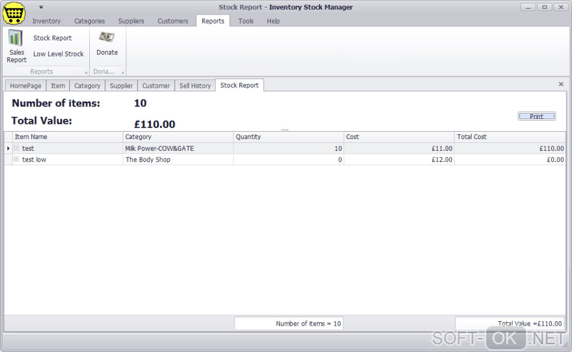Switch to the Category document tab
The image size is (572, 352).
87,86
